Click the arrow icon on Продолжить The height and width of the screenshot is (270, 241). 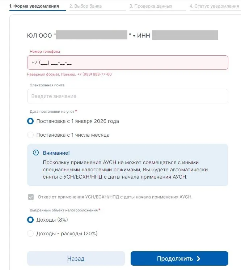coord(198,258)
